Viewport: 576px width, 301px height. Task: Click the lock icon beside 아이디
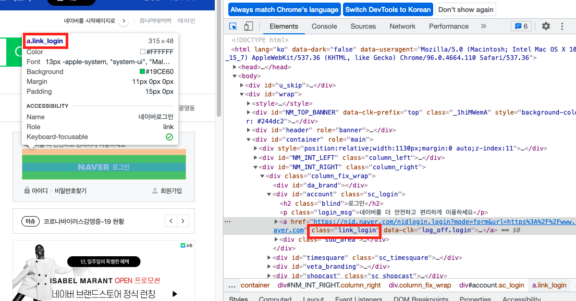(x=27, y=191)
